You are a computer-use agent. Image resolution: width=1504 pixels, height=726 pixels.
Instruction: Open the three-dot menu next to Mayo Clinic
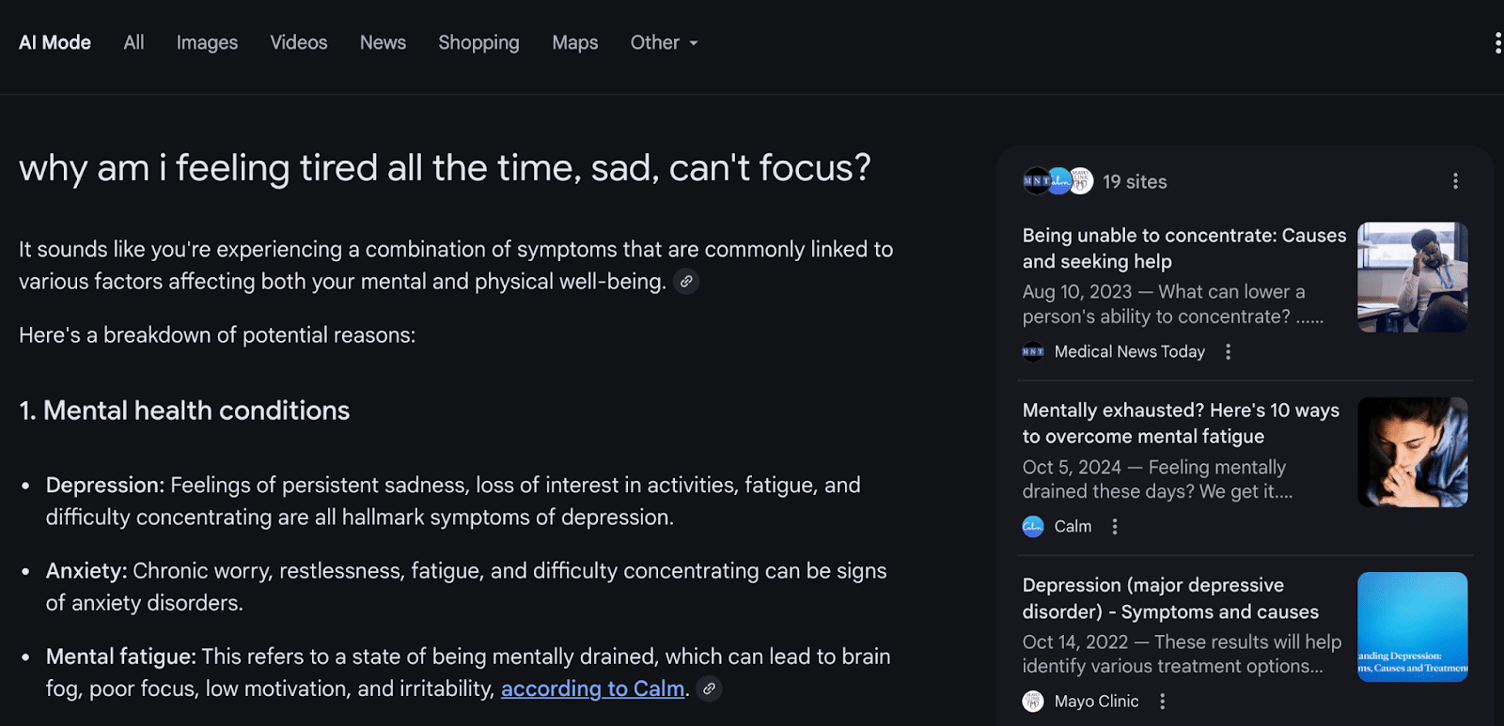pyautogui.click(x=1163, y=702)
